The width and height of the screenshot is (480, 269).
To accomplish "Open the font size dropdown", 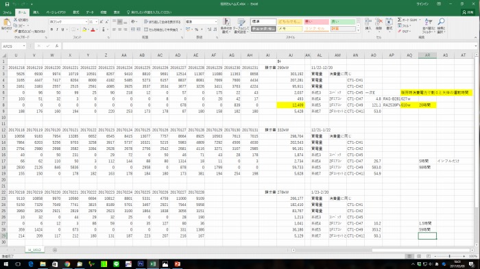I will (96, 22).
